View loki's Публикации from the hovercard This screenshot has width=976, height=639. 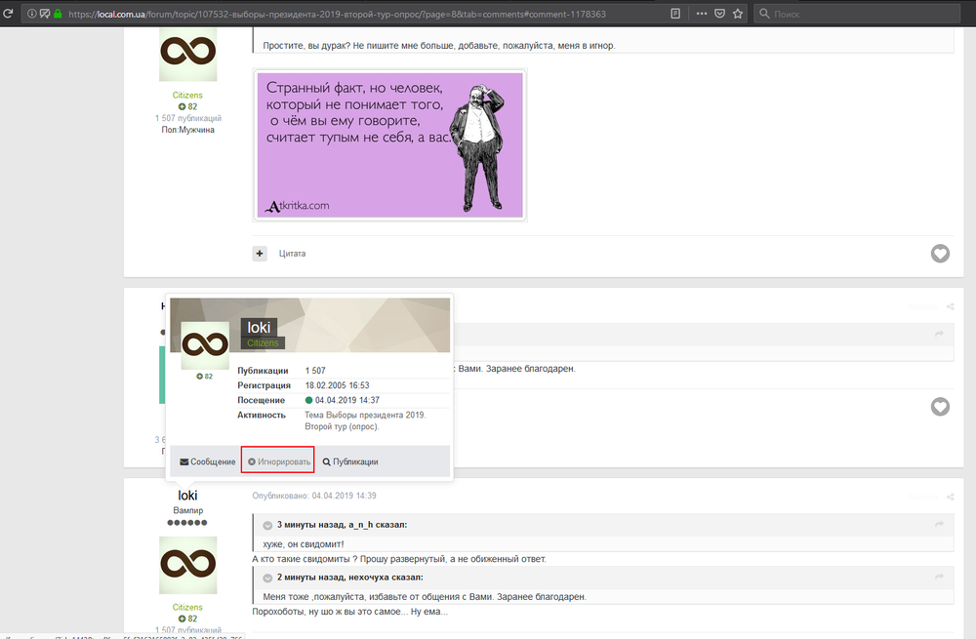pos(349,461)
